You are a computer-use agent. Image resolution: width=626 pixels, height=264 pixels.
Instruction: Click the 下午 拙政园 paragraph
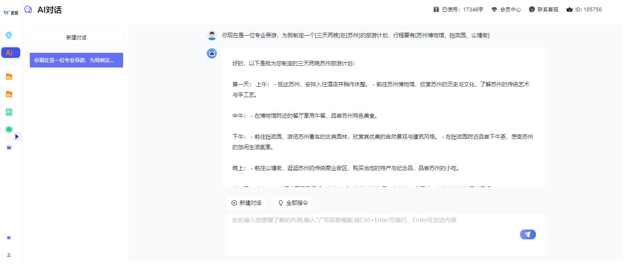coord(382,142)
